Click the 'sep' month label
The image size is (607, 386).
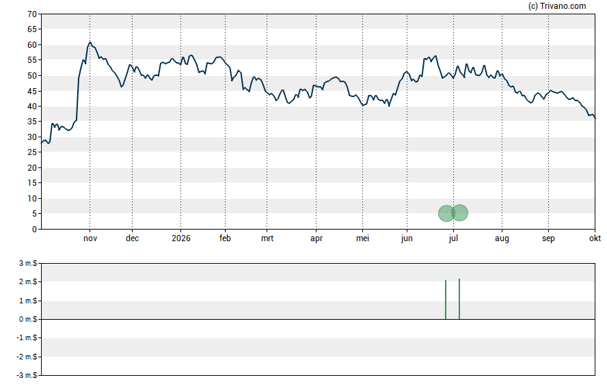548,238
